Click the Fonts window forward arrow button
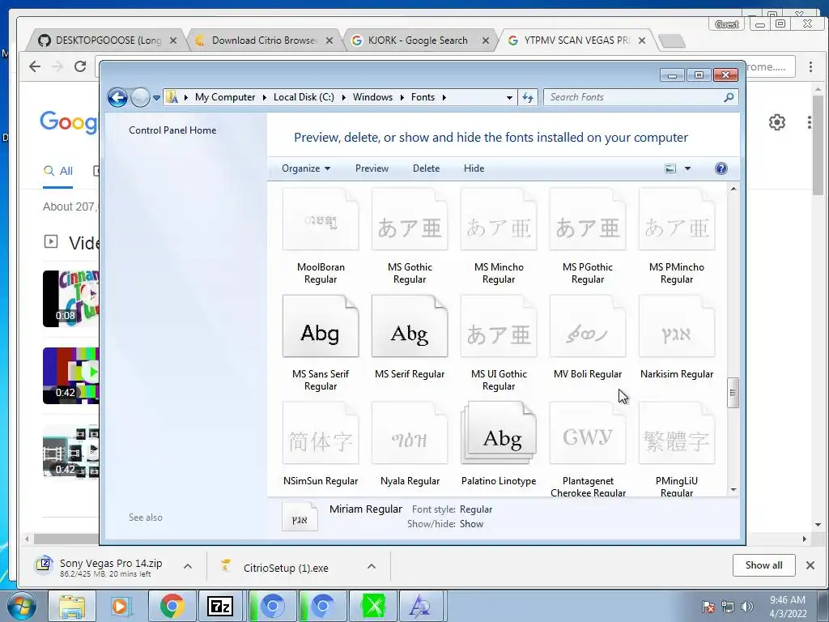Screen dimensions: 829x622 click(x=140, y=97)
